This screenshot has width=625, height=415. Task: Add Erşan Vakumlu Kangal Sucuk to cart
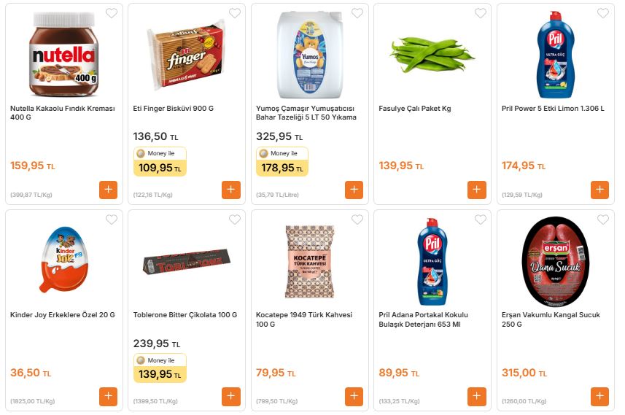(x=599, y=396)
